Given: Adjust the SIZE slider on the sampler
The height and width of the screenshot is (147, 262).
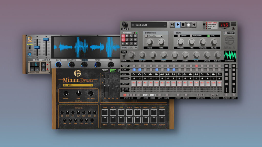Looking at the screenshot, I should pos(37,47).
